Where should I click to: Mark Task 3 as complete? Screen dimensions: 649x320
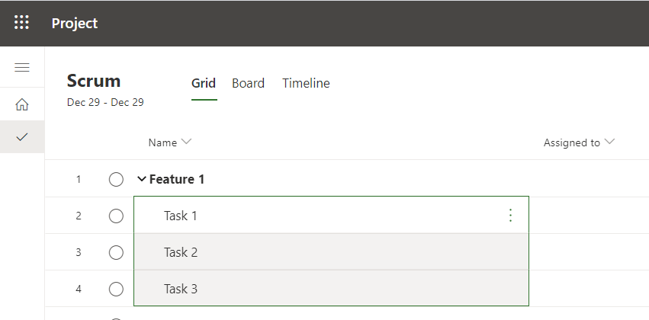tap(116, 290)
